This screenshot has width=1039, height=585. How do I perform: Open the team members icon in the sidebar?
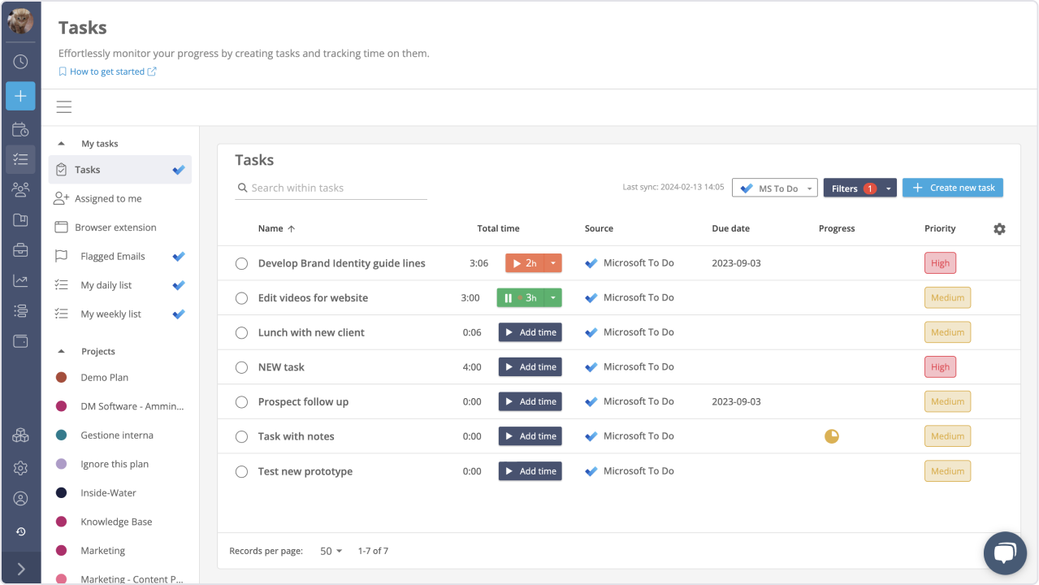(20, 189)
